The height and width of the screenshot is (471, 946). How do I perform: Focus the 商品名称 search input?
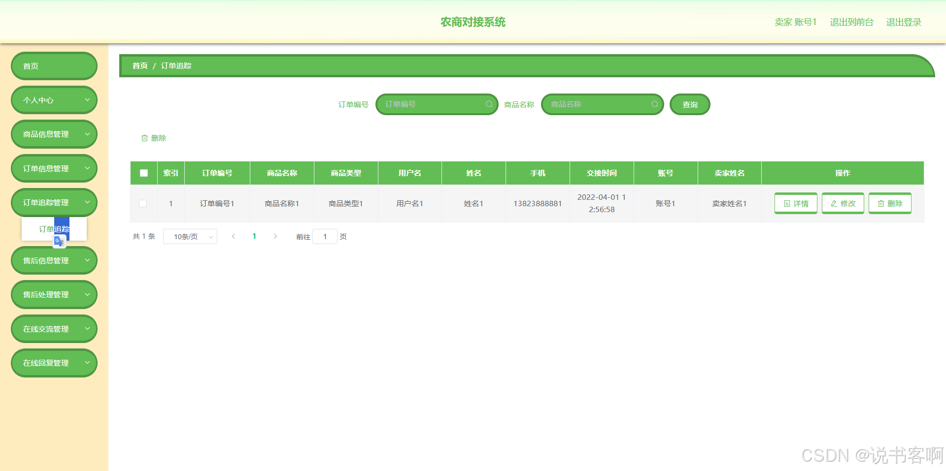point(603,104)
